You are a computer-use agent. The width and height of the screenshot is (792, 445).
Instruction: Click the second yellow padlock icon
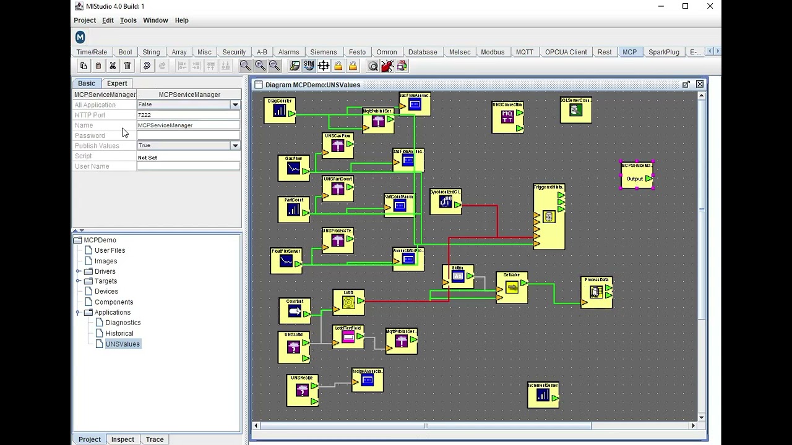(353, 66)
